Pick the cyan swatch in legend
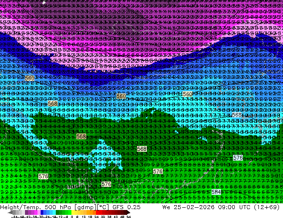This screenshot has height=218, width=283. 54,213
